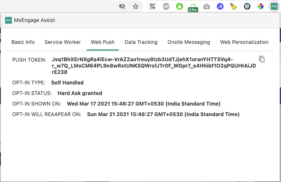Click the broom cleaner extension icon
The image size is (281, 182).
pyautogui.click(x=234, y=6)
